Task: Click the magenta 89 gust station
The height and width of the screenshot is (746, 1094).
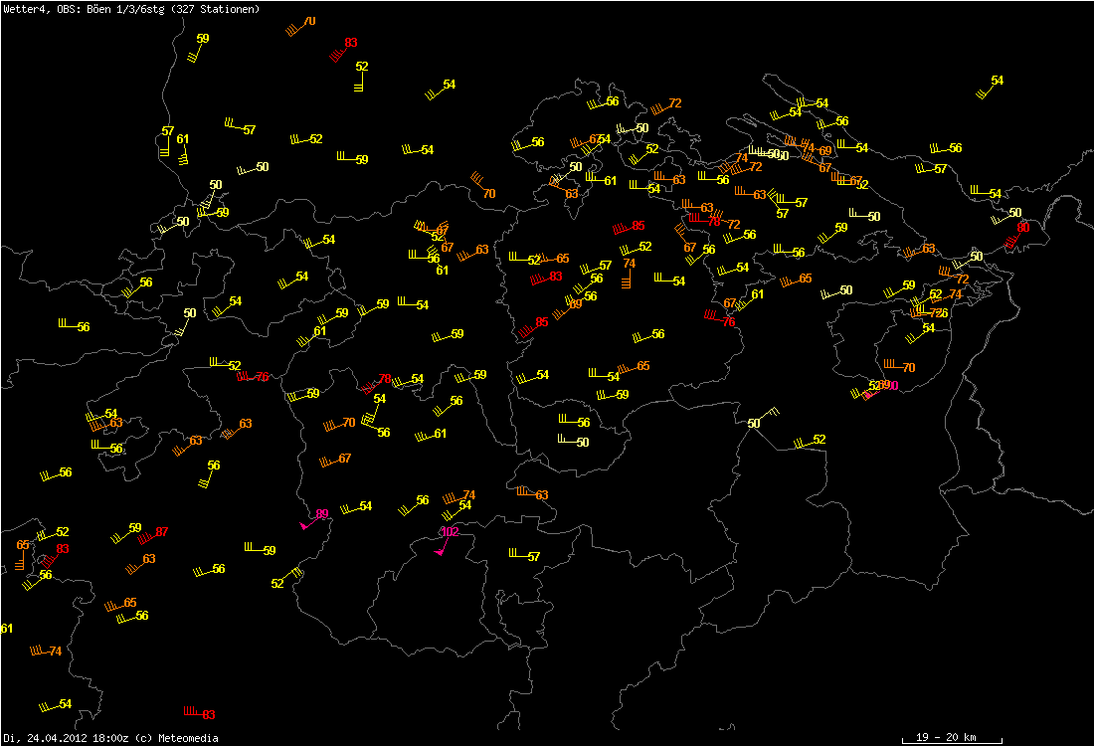Action: click(321, 514)
